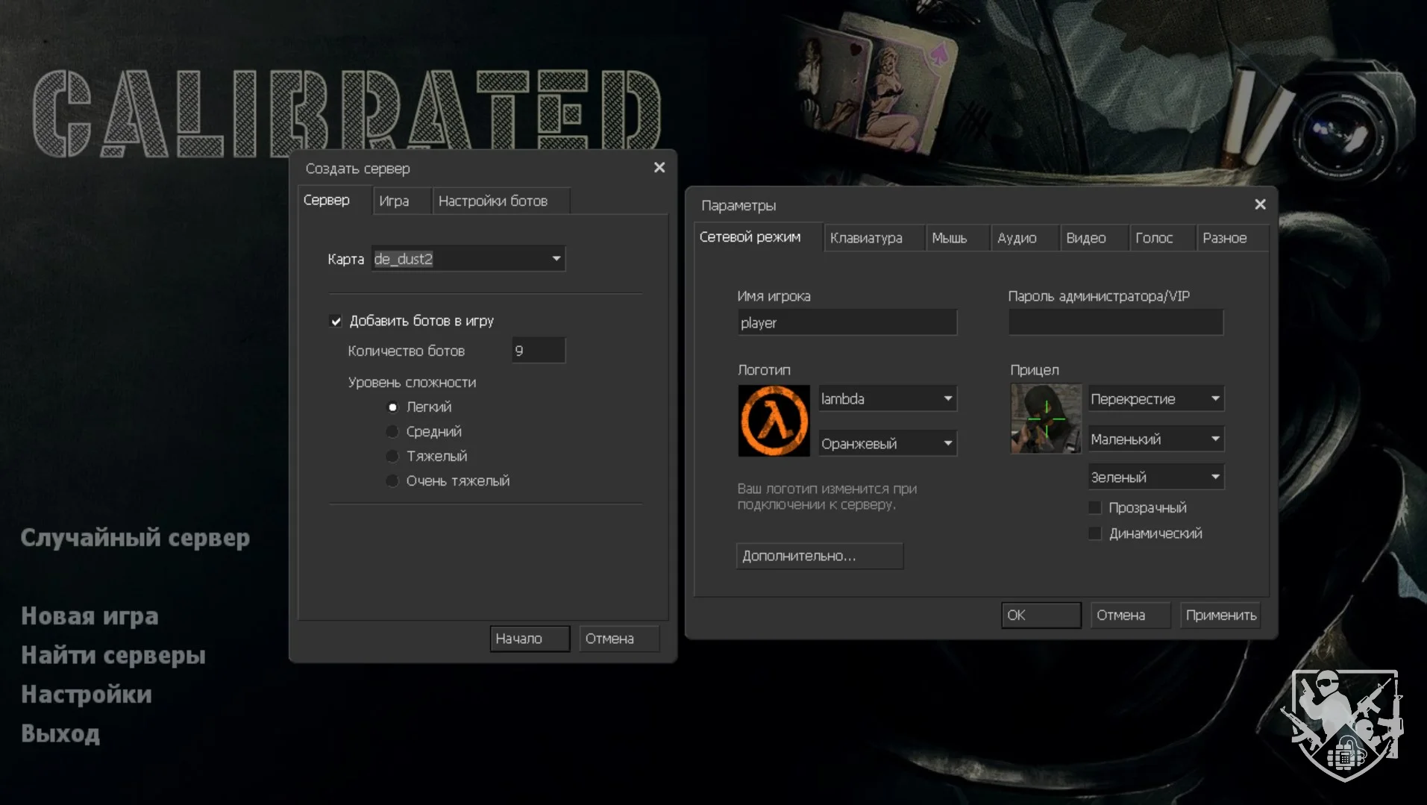Viewport: 1427px width, 805px height.
Task: Enable the Прозрачный crosshair checkbox
Action: (x=1095, y=508)
